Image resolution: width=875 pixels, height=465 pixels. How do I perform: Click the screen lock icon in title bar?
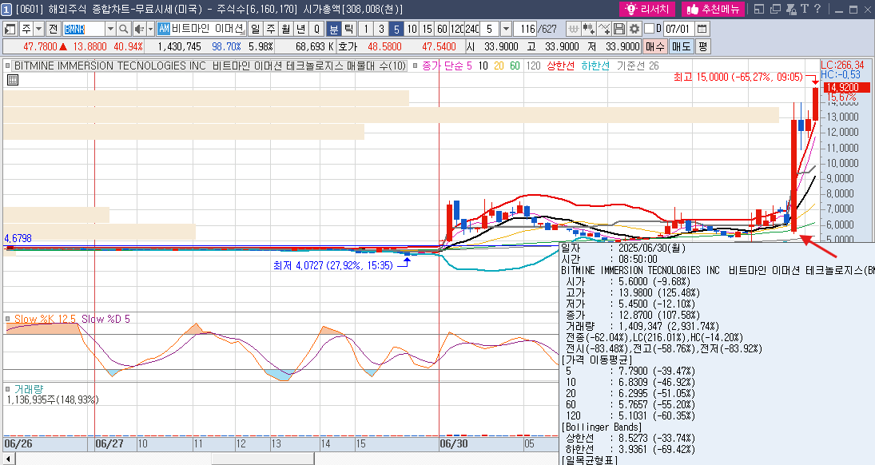[791, 9]
